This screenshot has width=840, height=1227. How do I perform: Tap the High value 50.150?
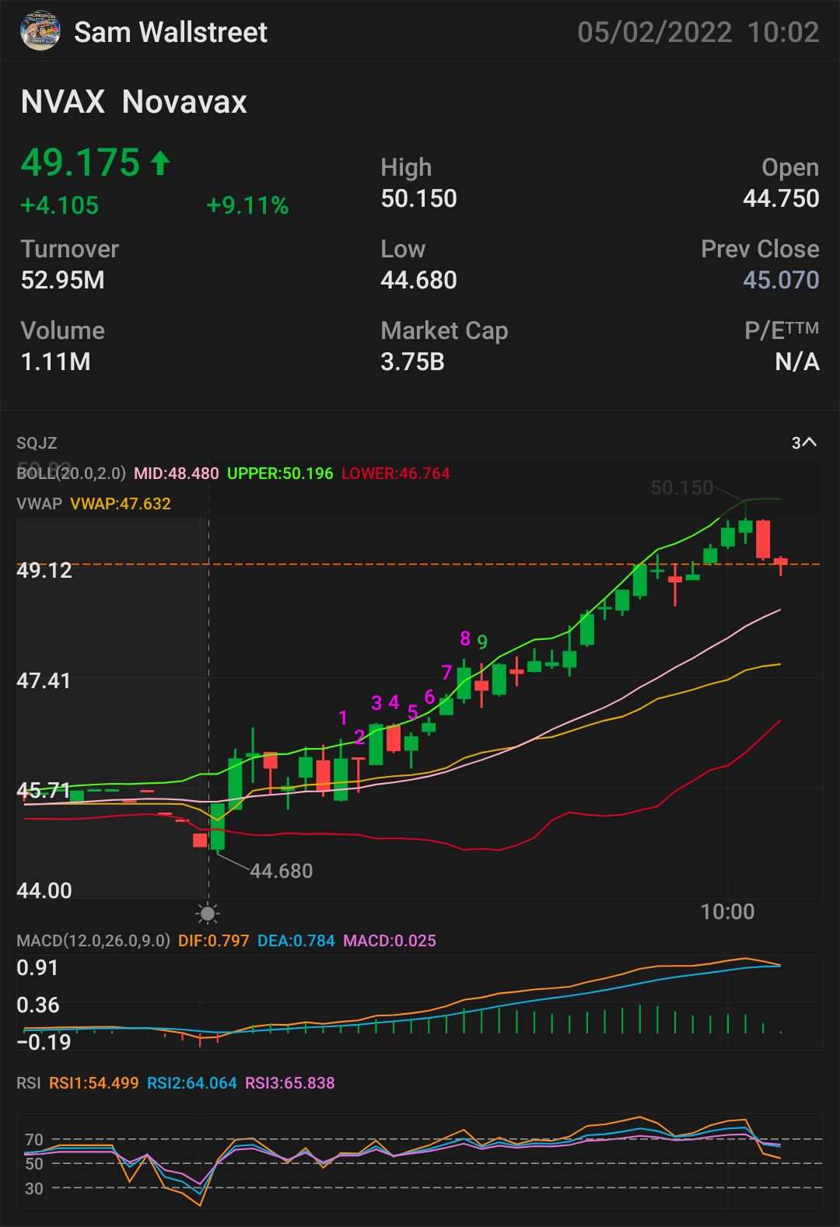418,198
